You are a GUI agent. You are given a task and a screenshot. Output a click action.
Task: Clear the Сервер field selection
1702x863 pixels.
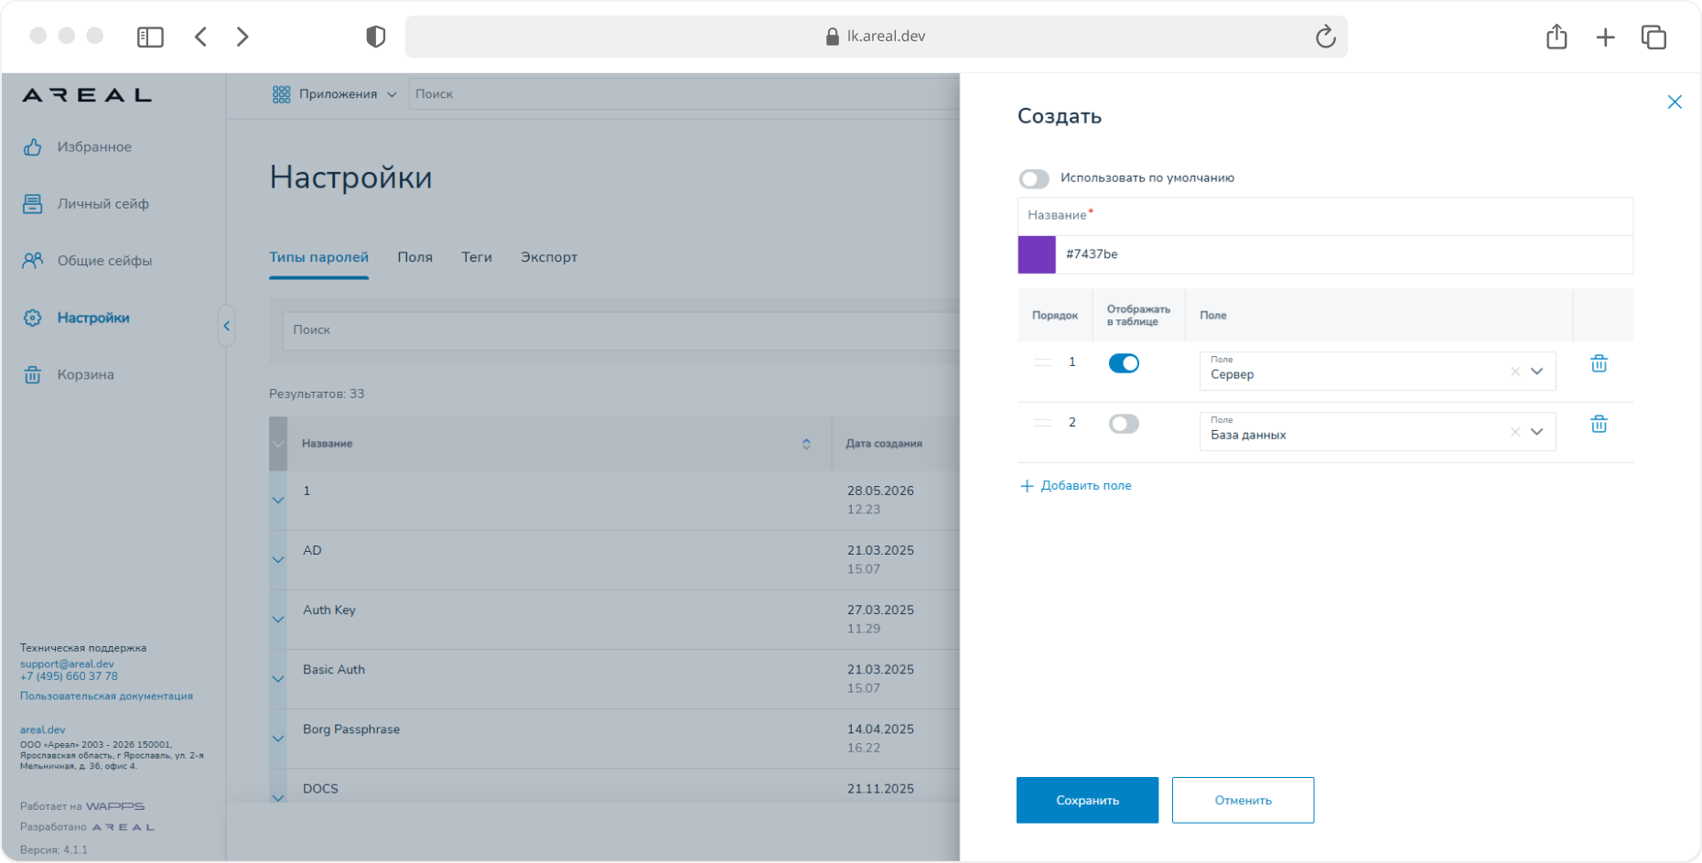tap(1515, 372)
